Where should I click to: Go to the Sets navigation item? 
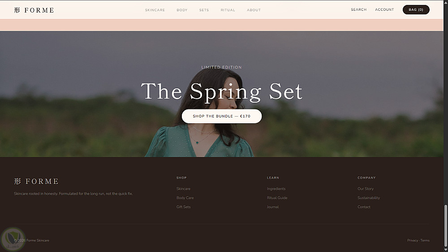204,10
